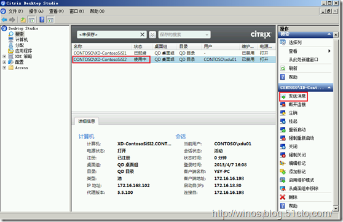The height and width of the screenshot is (222, 343).
Task: Select the 分配 node in the tree
Action: tap(20, 45)
